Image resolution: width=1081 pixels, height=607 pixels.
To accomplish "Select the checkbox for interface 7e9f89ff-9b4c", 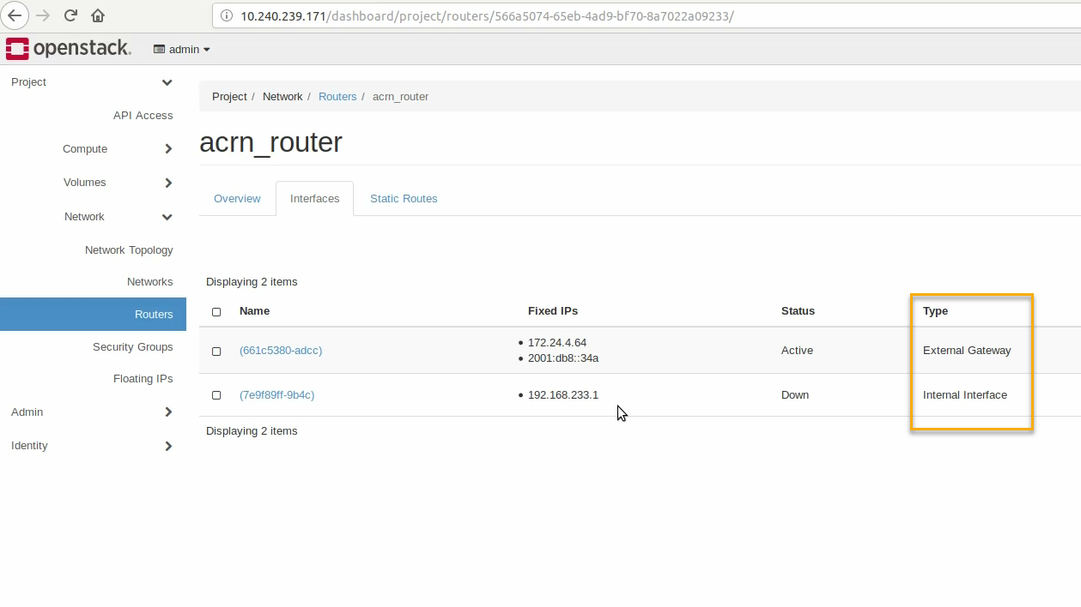I will pyautogui.click(x=216, y=395).
